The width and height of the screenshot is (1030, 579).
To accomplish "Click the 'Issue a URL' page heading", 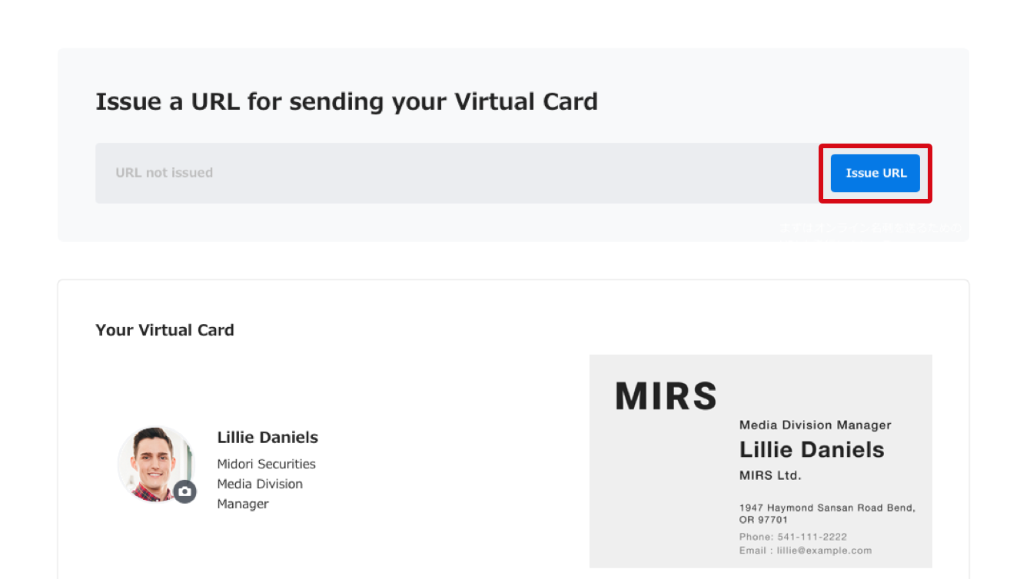I will 346,101.
